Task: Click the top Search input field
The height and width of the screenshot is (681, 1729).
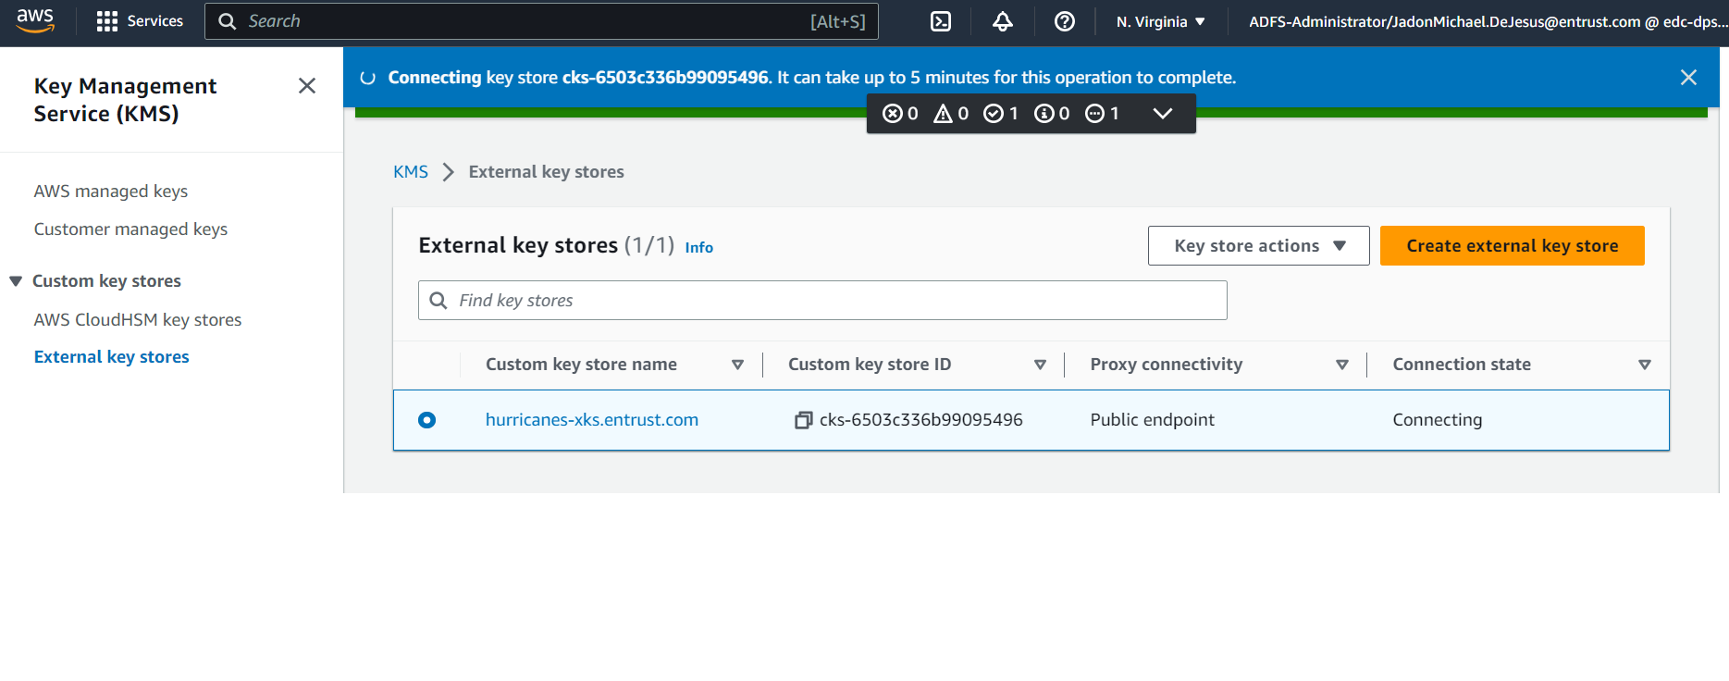Action: [x=541, y=21]
